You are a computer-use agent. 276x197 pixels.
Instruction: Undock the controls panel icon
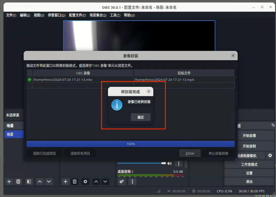click(x=273, y=125)
